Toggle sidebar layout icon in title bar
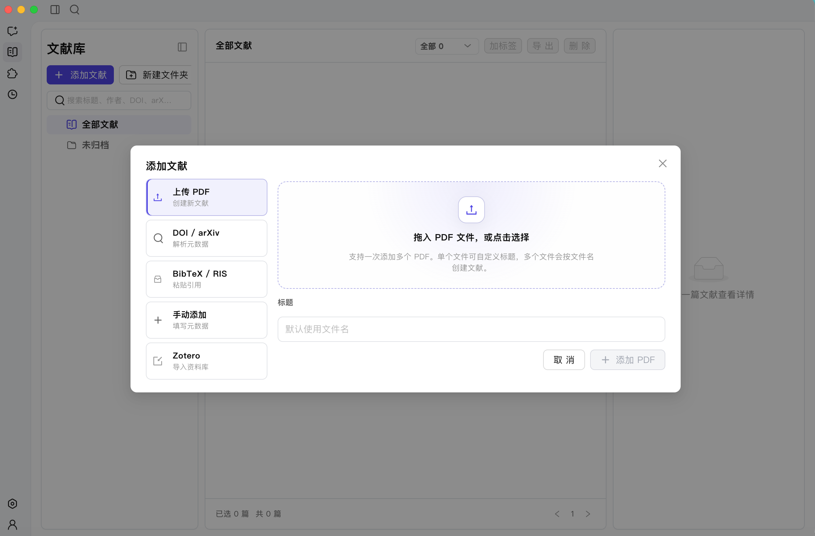815x536 pixels. (55, 10)
